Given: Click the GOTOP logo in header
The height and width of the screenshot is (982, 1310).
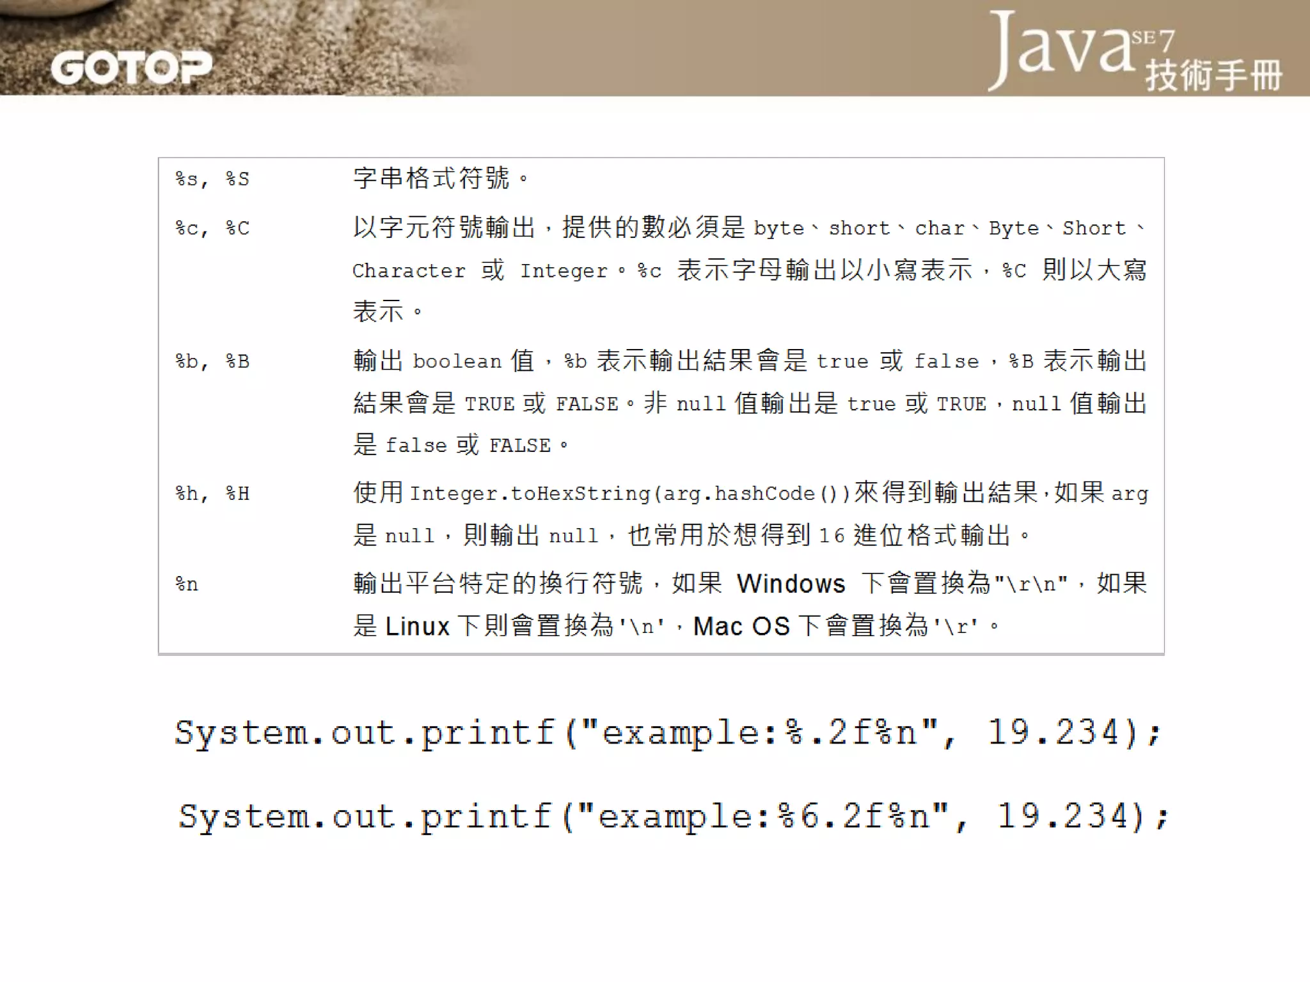Looking at the screenshot, I should coord(131,67).
